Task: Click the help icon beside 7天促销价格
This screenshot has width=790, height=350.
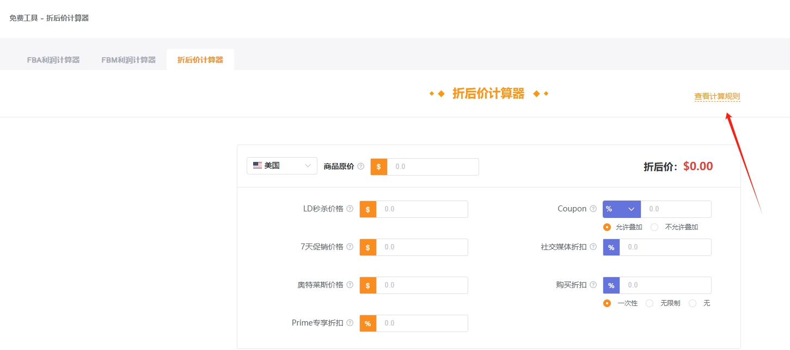Action: [350, 247]
